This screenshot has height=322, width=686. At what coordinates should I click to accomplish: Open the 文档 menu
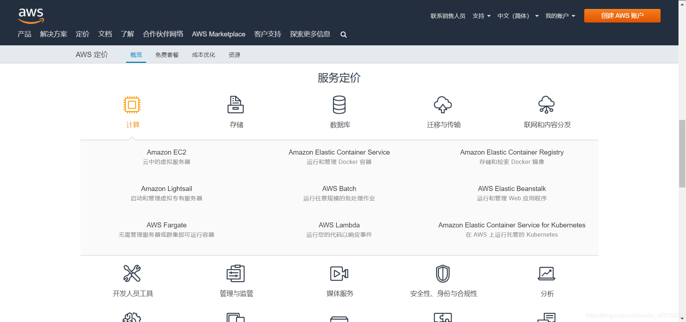[105, 34]
